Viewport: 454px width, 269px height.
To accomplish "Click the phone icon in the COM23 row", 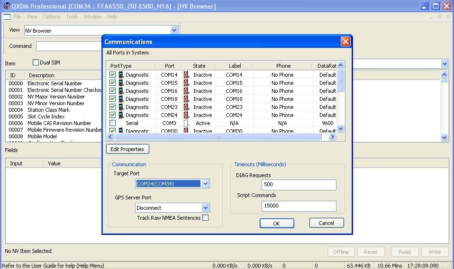I will 121,107.
